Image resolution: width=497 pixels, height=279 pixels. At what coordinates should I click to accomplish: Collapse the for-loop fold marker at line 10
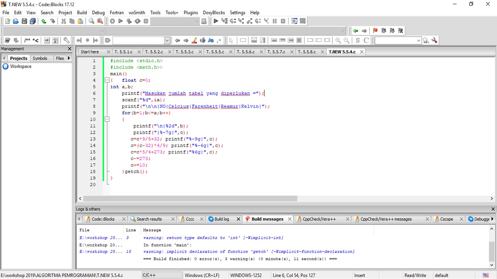pyautogui.click(x=107, y=119)
